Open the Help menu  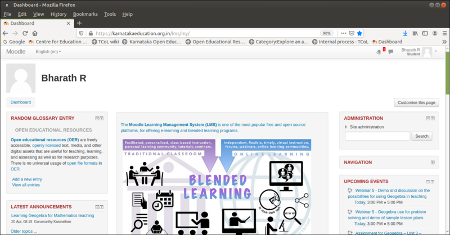128,14
